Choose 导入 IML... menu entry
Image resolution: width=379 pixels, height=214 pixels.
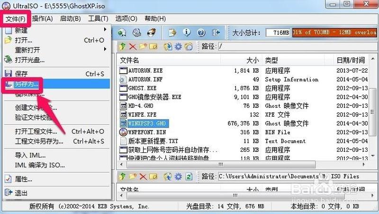pos(57,155)
